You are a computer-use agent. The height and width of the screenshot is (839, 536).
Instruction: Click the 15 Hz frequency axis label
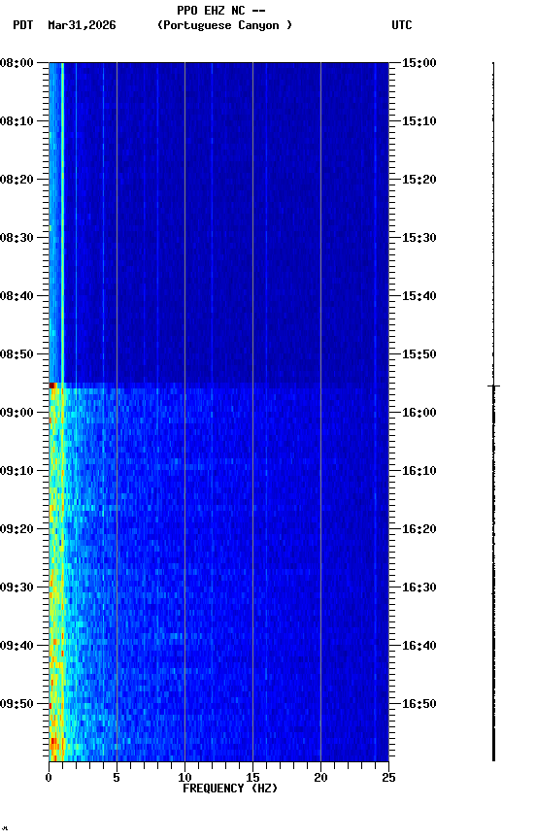point(252,778)
